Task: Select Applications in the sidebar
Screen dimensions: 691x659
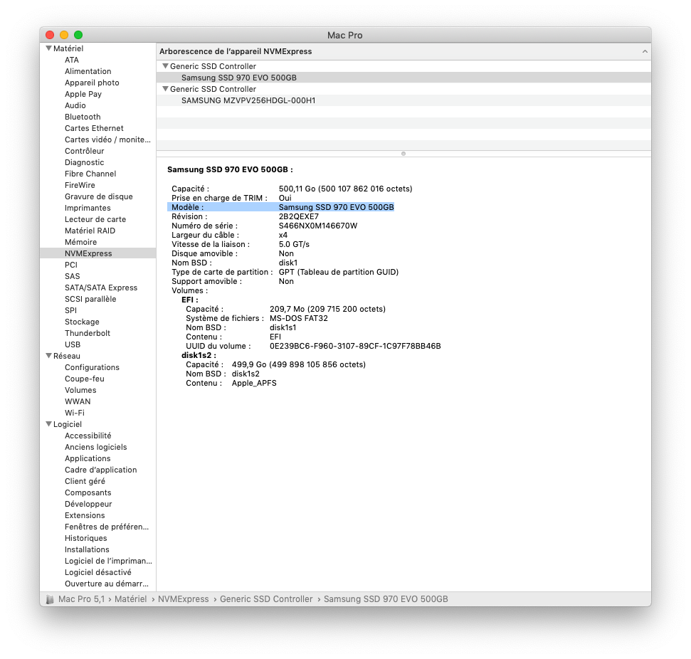Action: pos(88,458)
